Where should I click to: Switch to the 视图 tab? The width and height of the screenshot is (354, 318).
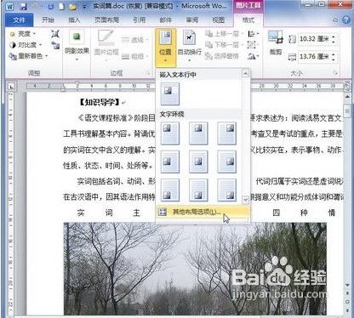pyautogui.click(x=219, y=20)
